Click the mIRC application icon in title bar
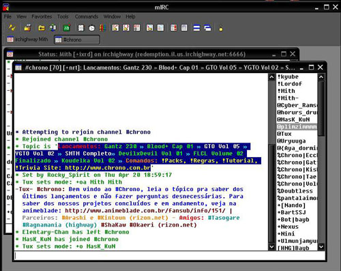 point(6,7)
